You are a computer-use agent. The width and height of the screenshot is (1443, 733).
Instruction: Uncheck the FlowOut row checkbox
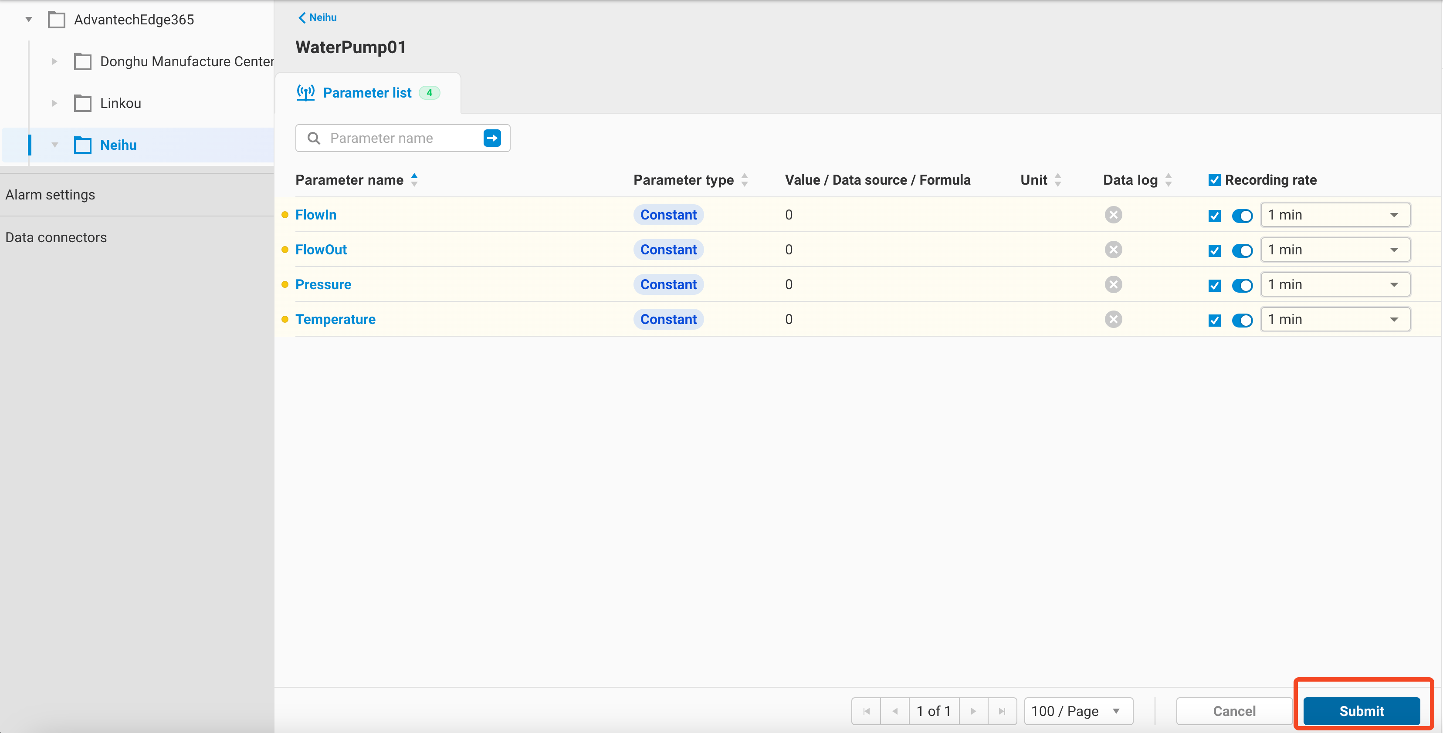(x=1214, y=250)
